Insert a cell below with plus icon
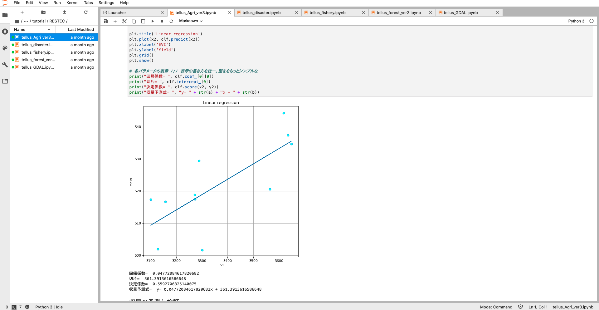The width and height of the screenshot is (599, 310). (x=115, y=21)
